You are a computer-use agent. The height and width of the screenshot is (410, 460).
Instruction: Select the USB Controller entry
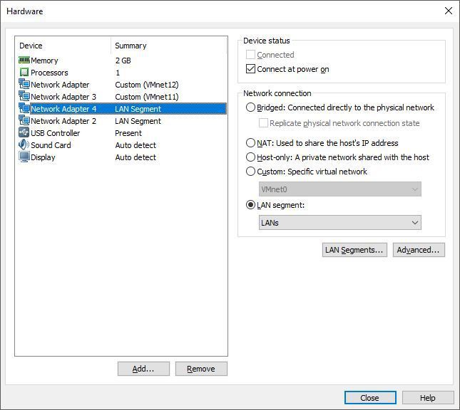point(55,133)
